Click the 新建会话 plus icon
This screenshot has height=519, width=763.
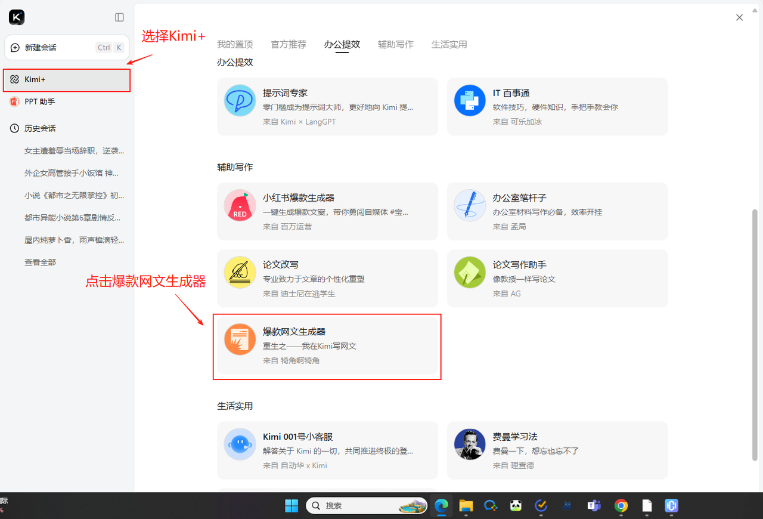15,48
